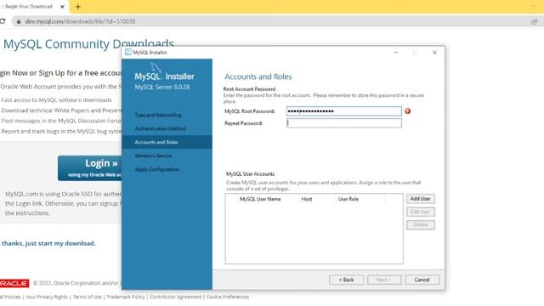
Task: Click the Delete user button
Action: (421, 224)
